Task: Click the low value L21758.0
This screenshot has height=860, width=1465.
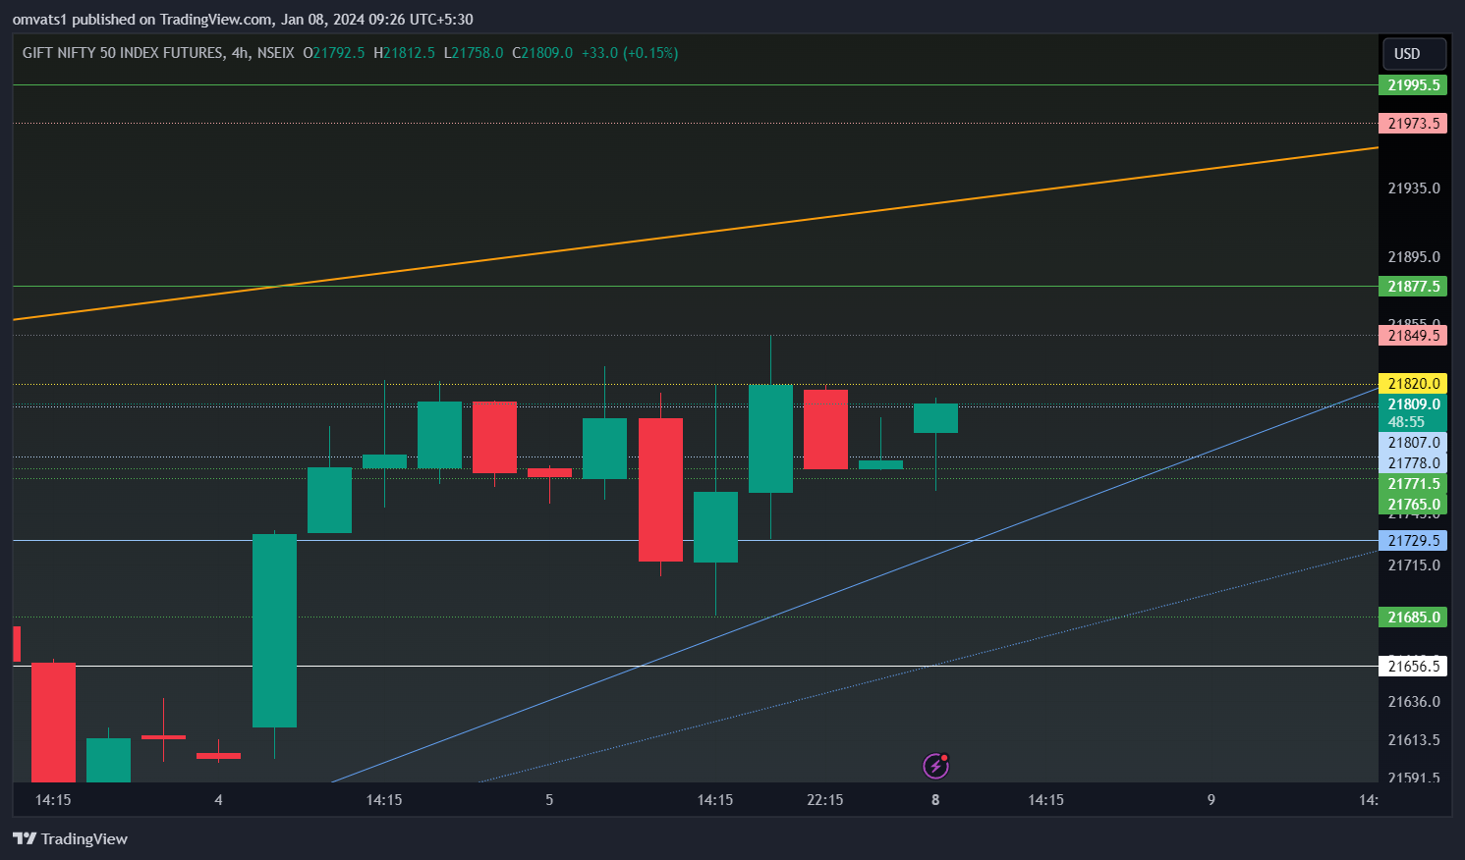Action: 474,53
